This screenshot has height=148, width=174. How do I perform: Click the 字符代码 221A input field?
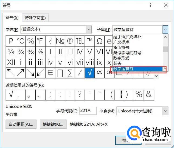click(x=88, y=111)
